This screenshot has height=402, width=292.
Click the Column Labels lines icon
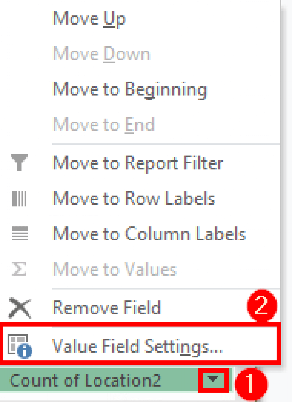point(19,234)
